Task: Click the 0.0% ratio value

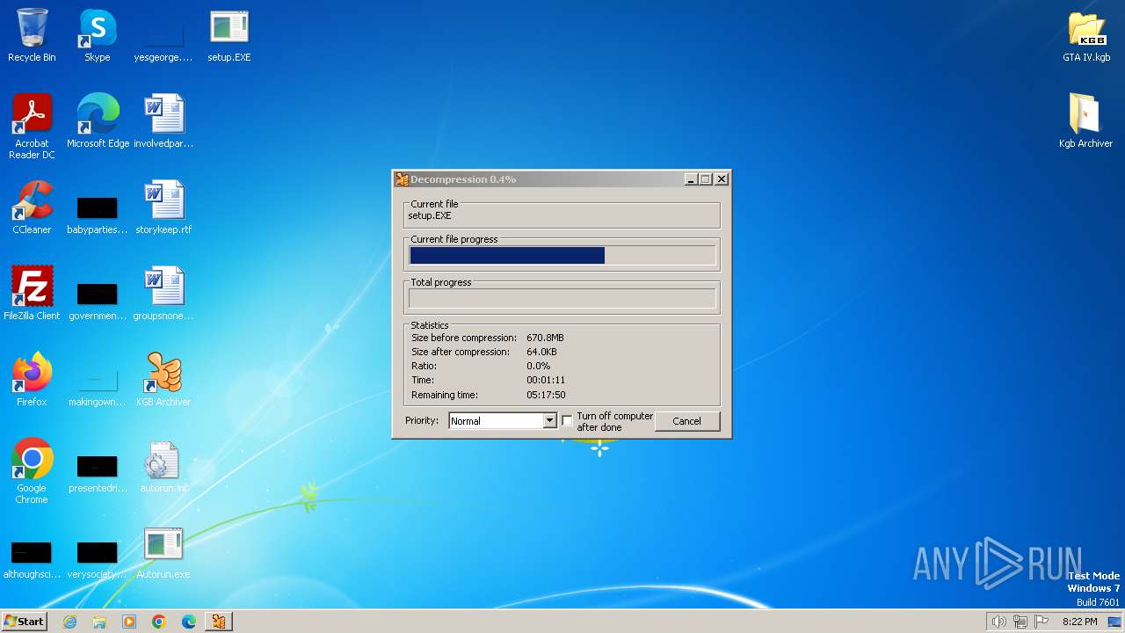Action: click(x=538, y=366)
